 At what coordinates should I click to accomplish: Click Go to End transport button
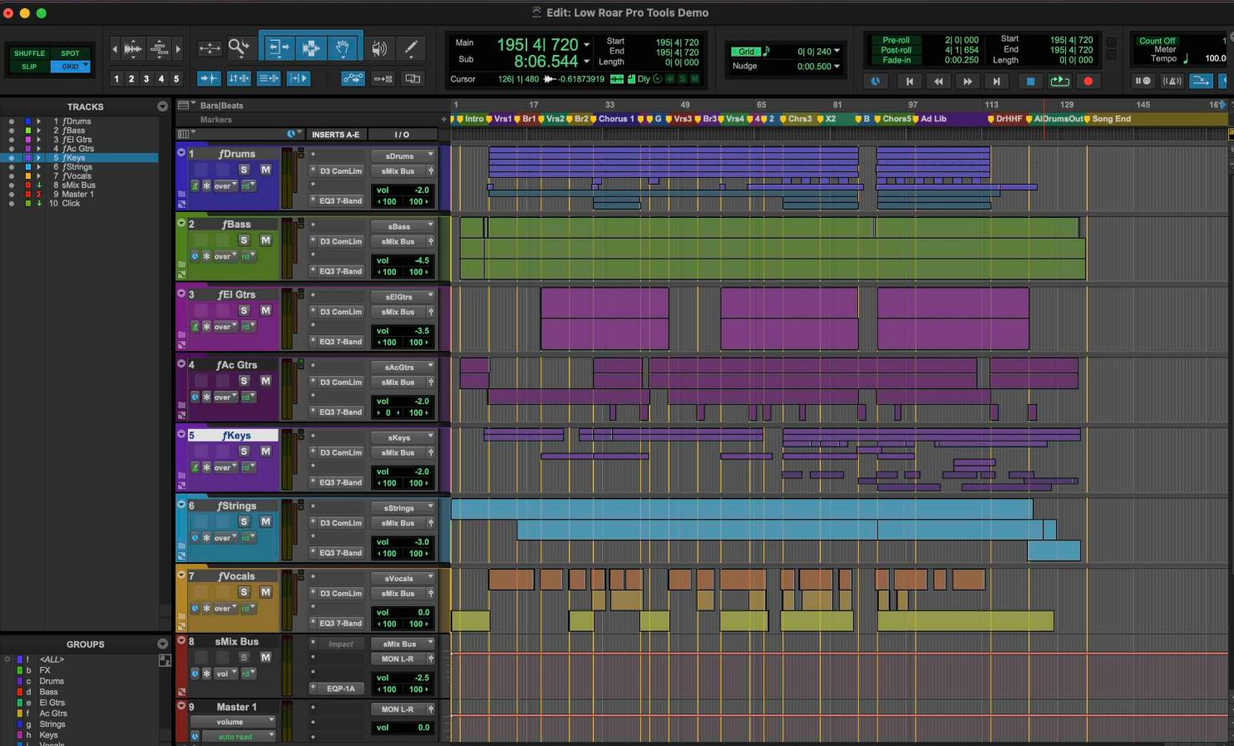pyautogui.click(x=996, y=82)
